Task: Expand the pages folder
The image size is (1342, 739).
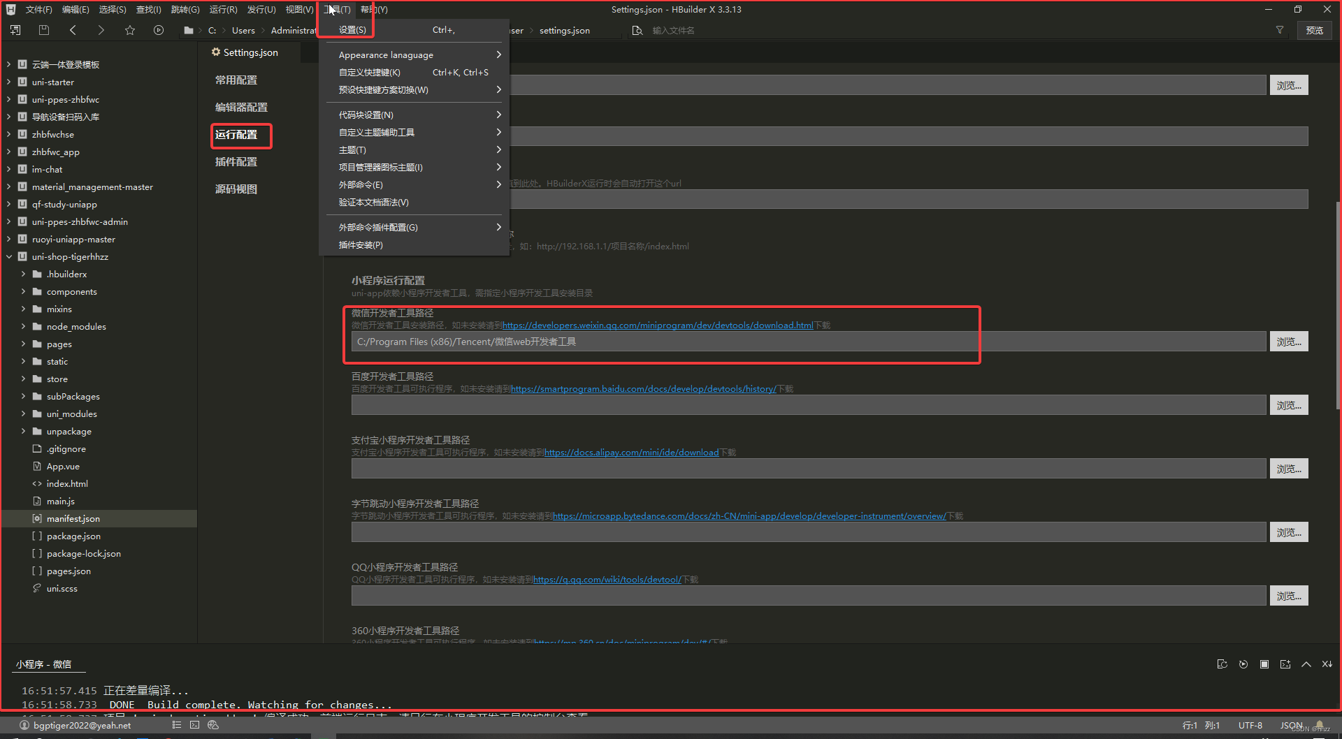Action: [23, 344]
